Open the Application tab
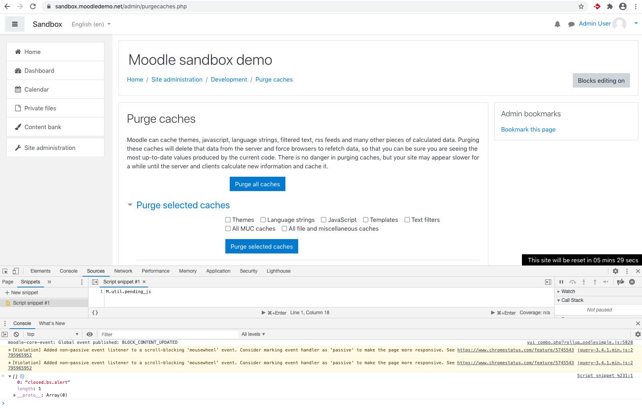Screen dimensions: 642x409 pos(218,271)
